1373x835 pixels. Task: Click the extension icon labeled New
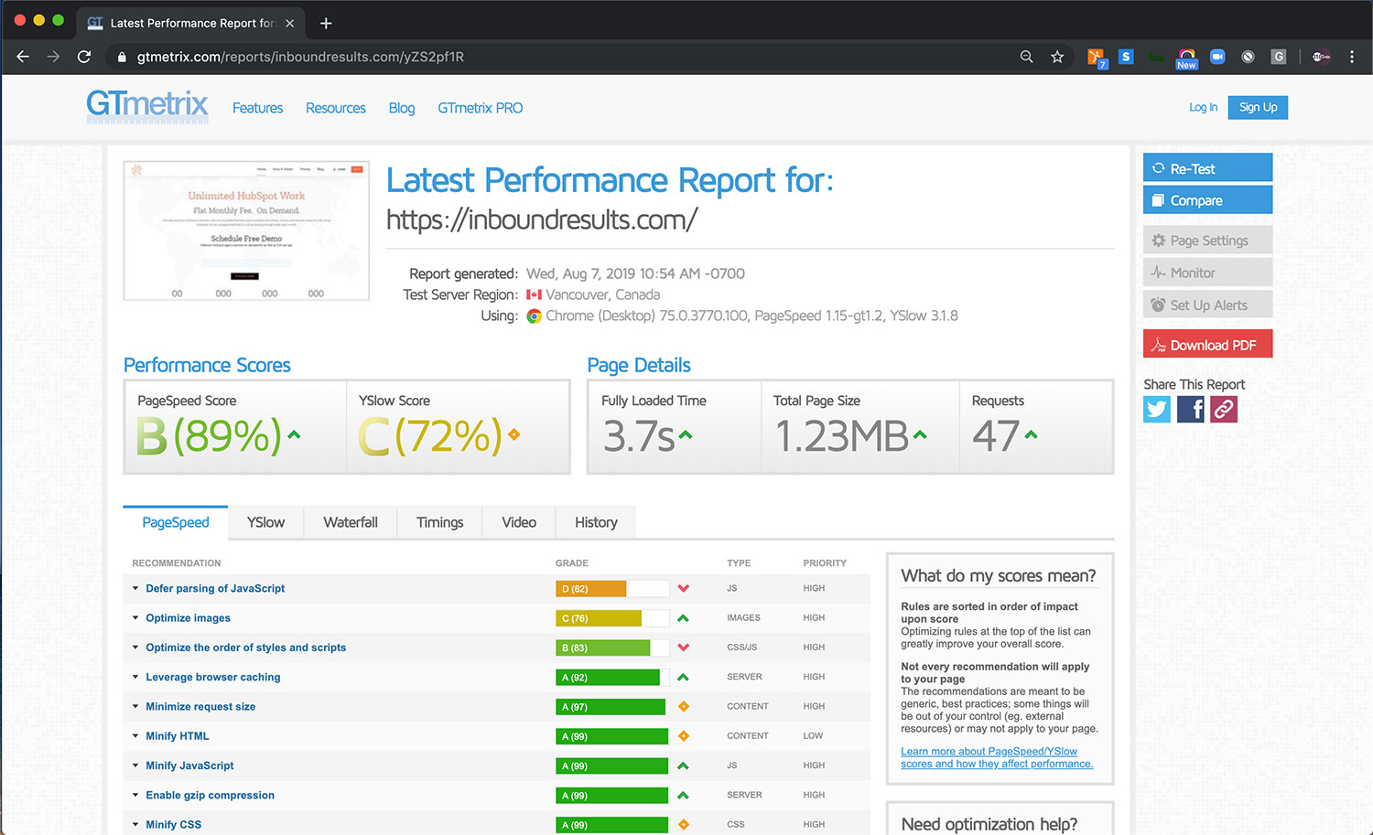coord(1187,59)
